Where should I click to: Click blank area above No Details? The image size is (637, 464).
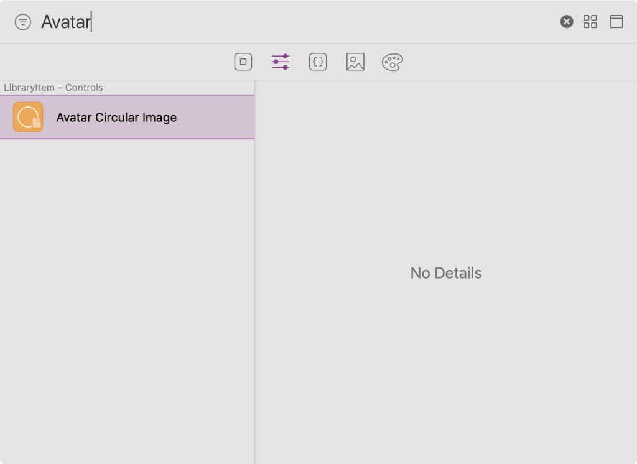coord(445,170)
